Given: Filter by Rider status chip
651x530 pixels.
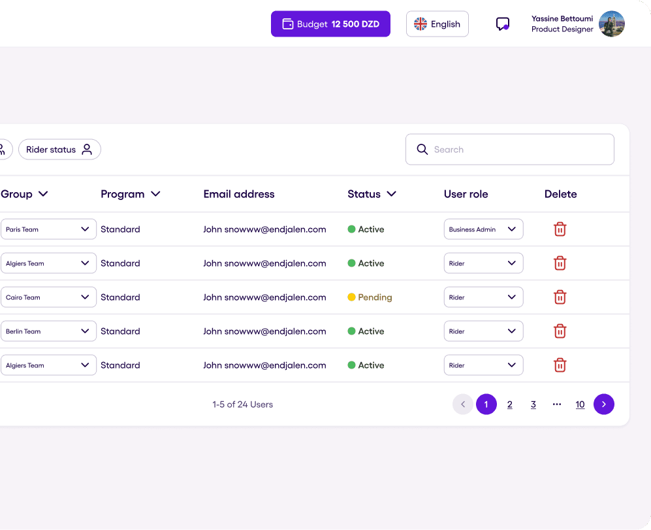Looking at the screenshot, I should tap(59, 150).
